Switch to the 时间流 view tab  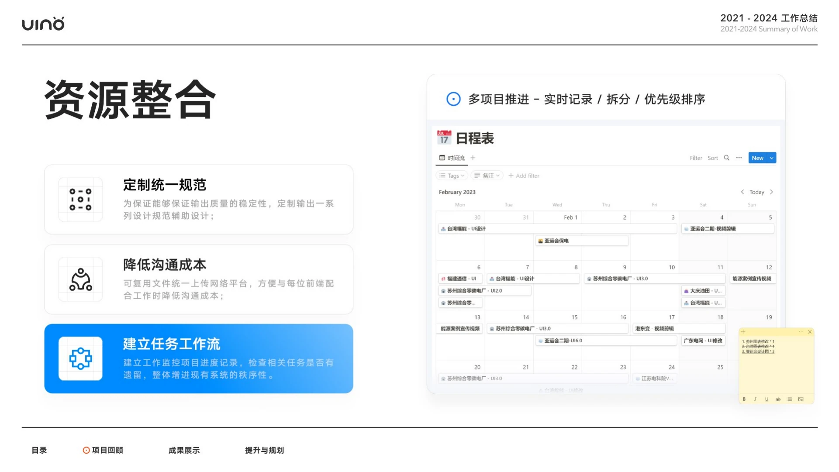coord(452,158)
